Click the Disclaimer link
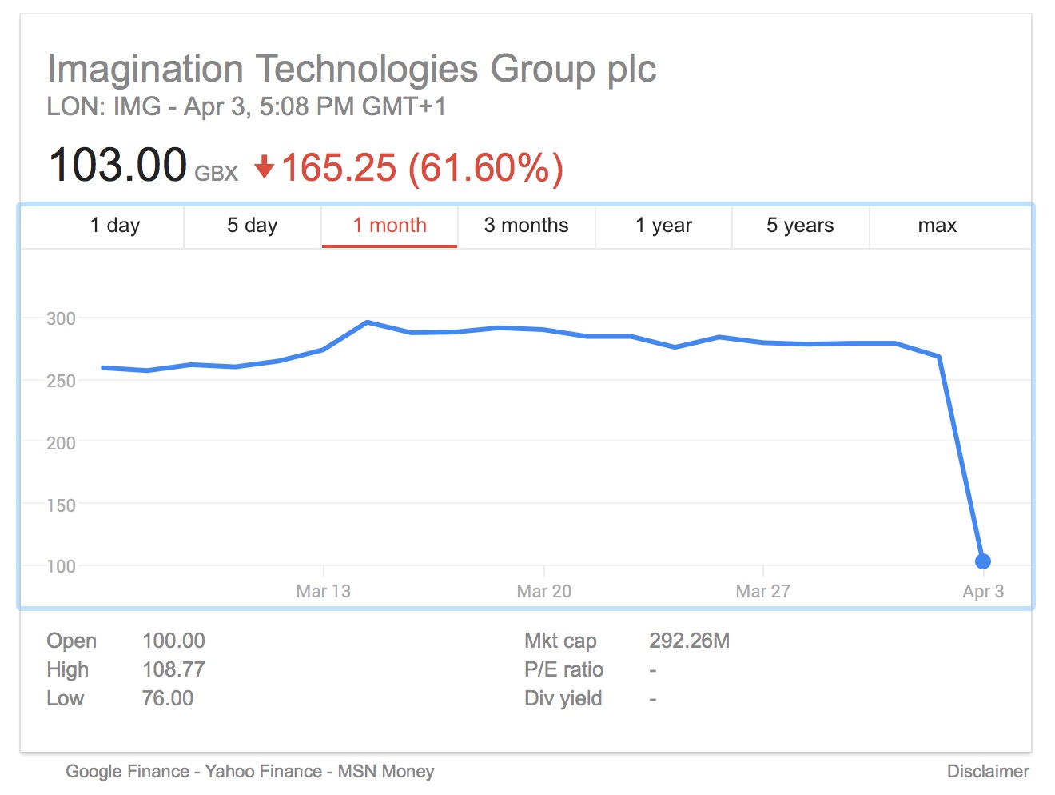 coord(988,771)
